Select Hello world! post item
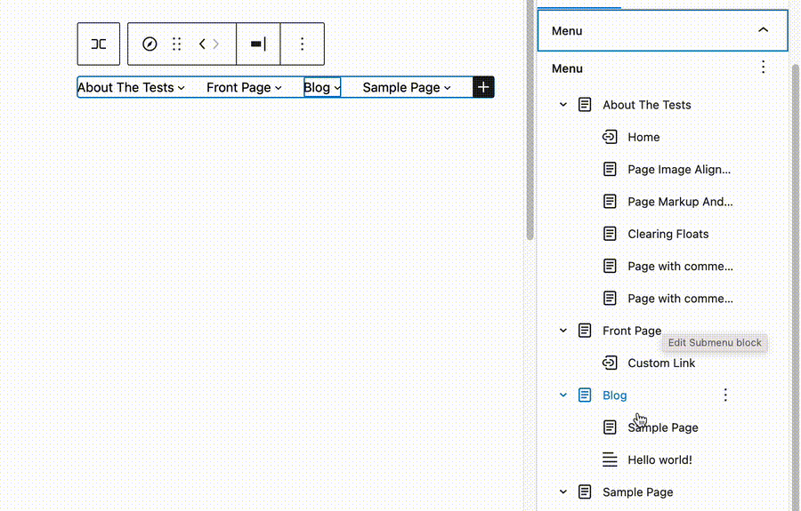The image size is (801, 511). coord(660,460)
